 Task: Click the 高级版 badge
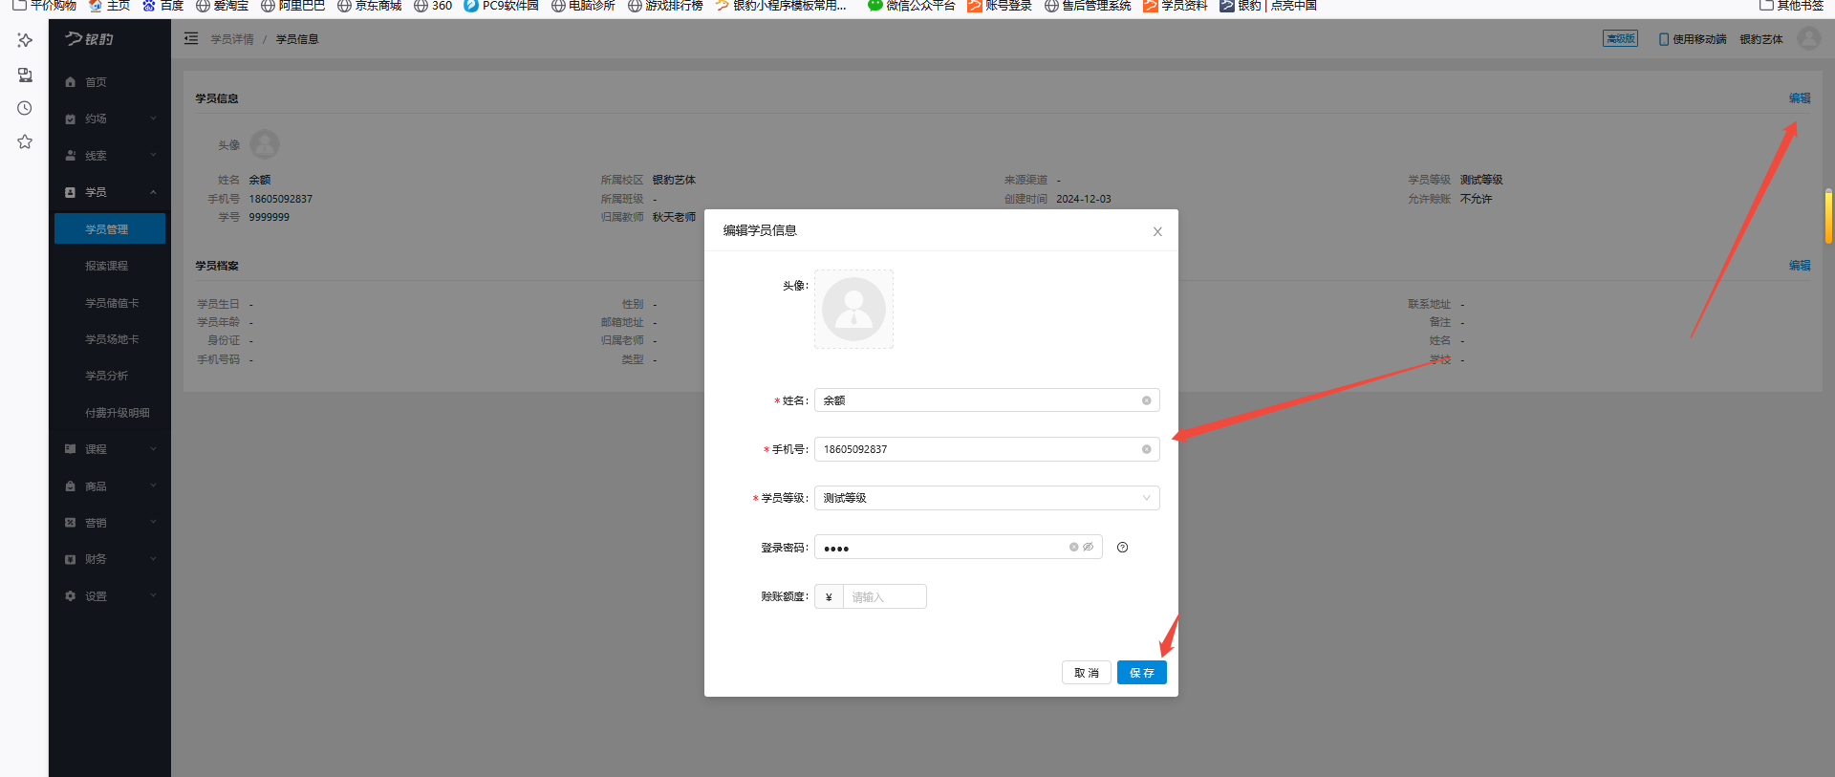tap(1620, 38)
